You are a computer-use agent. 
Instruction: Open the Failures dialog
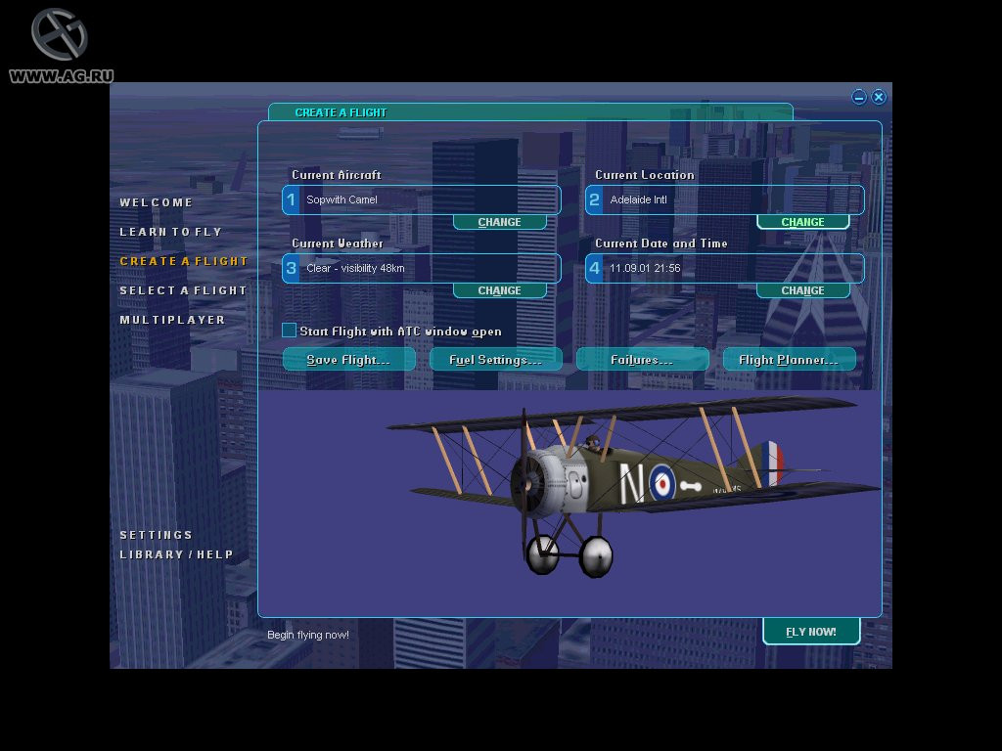(642, 360)
